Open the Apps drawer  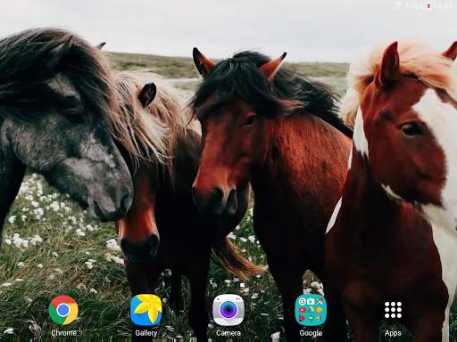pyautogui.click(x=393, y=310)
